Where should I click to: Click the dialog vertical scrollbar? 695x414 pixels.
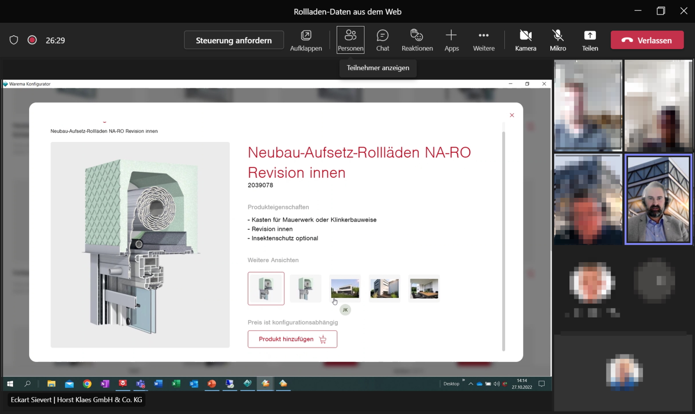pyautogui.click(x=503, y=241)
